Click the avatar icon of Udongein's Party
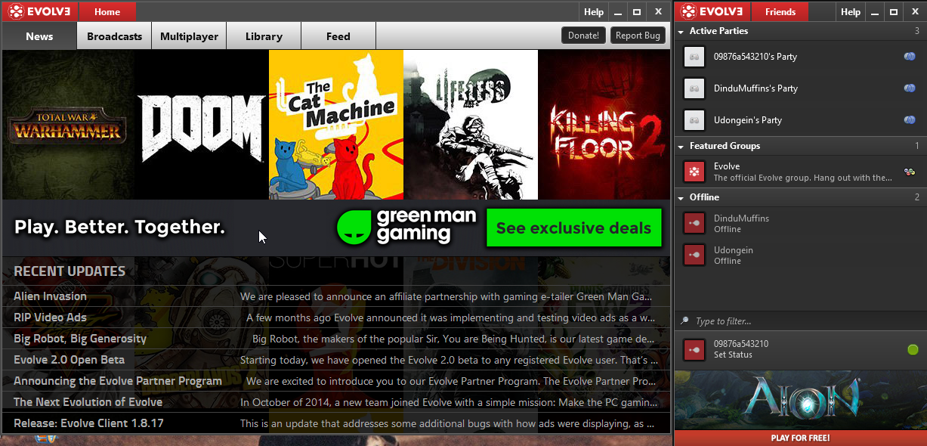The width and height of the screenshot is (927, 446). pyautogui.click(x=694, y=120)
